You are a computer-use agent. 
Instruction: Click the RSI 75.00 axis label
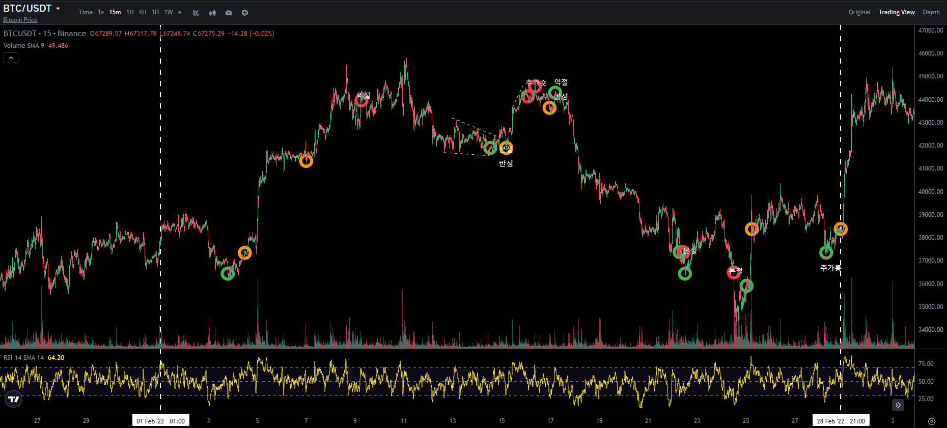pyautogui.click(x=926, y=364)
